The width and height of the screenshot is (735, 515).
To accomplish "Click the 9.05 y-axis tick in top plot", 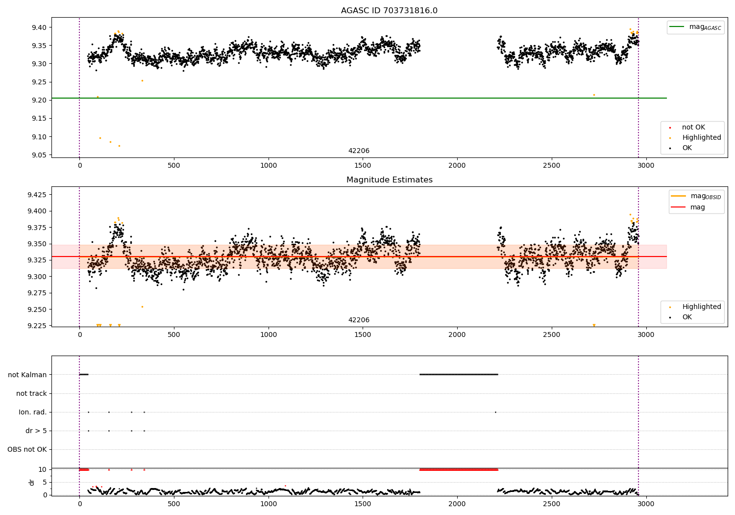I will tap(39, 155).
